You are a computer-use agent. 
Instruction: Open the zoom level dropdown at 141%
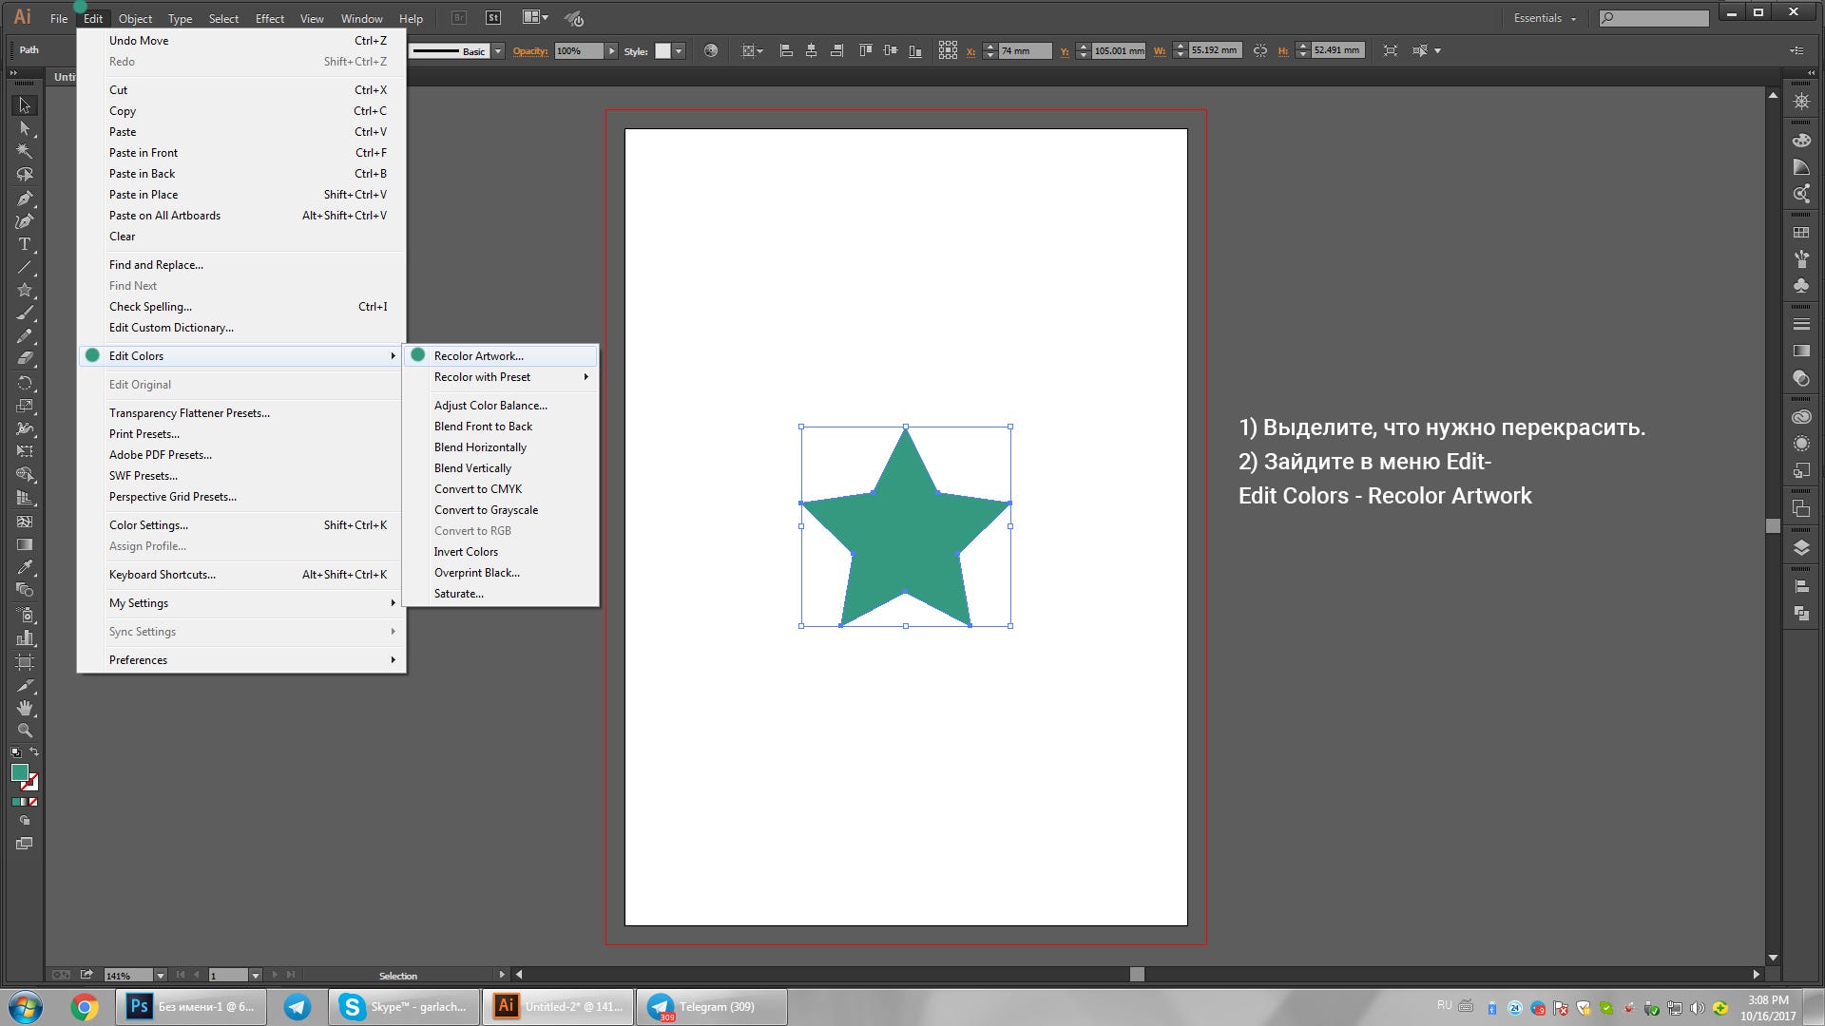click(160, 976)
